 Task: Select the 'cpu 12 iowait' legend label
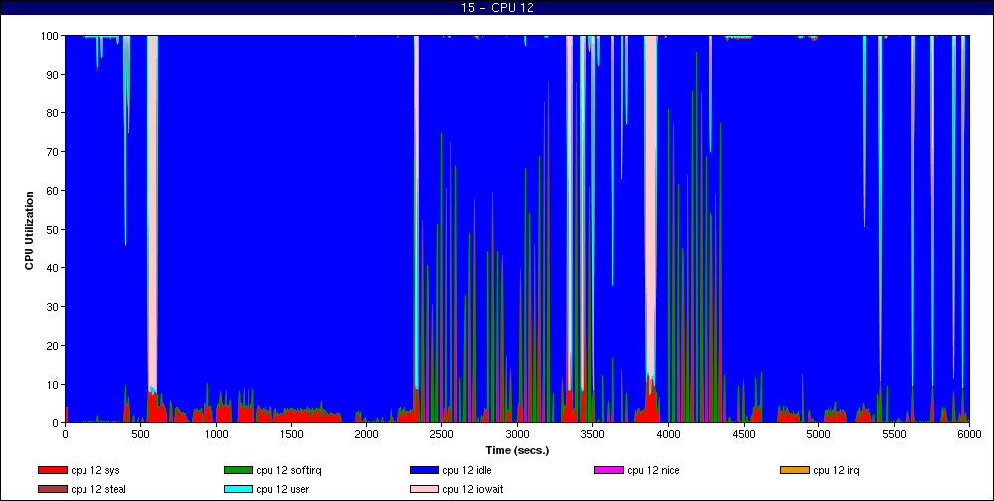472,490
